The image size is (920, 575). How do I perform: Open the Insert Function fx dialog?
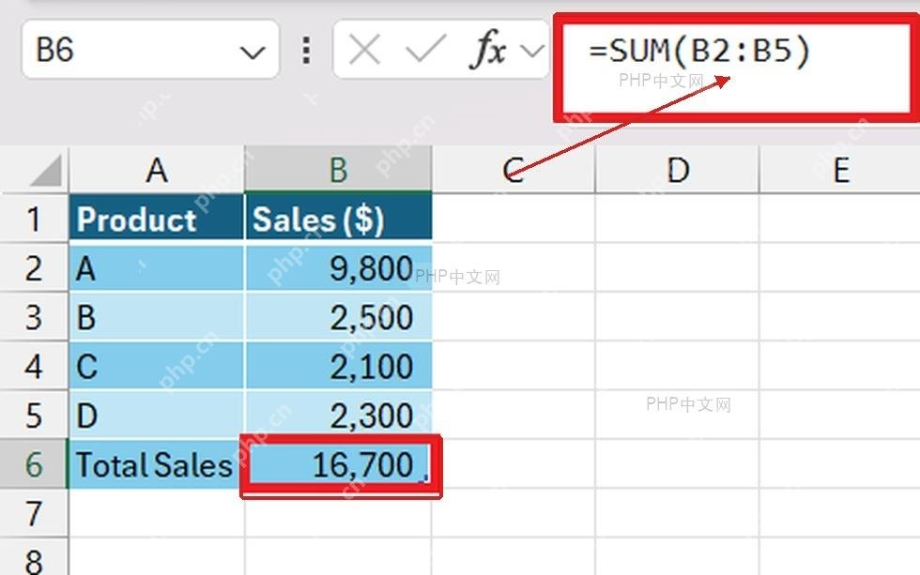pos(487,49)
